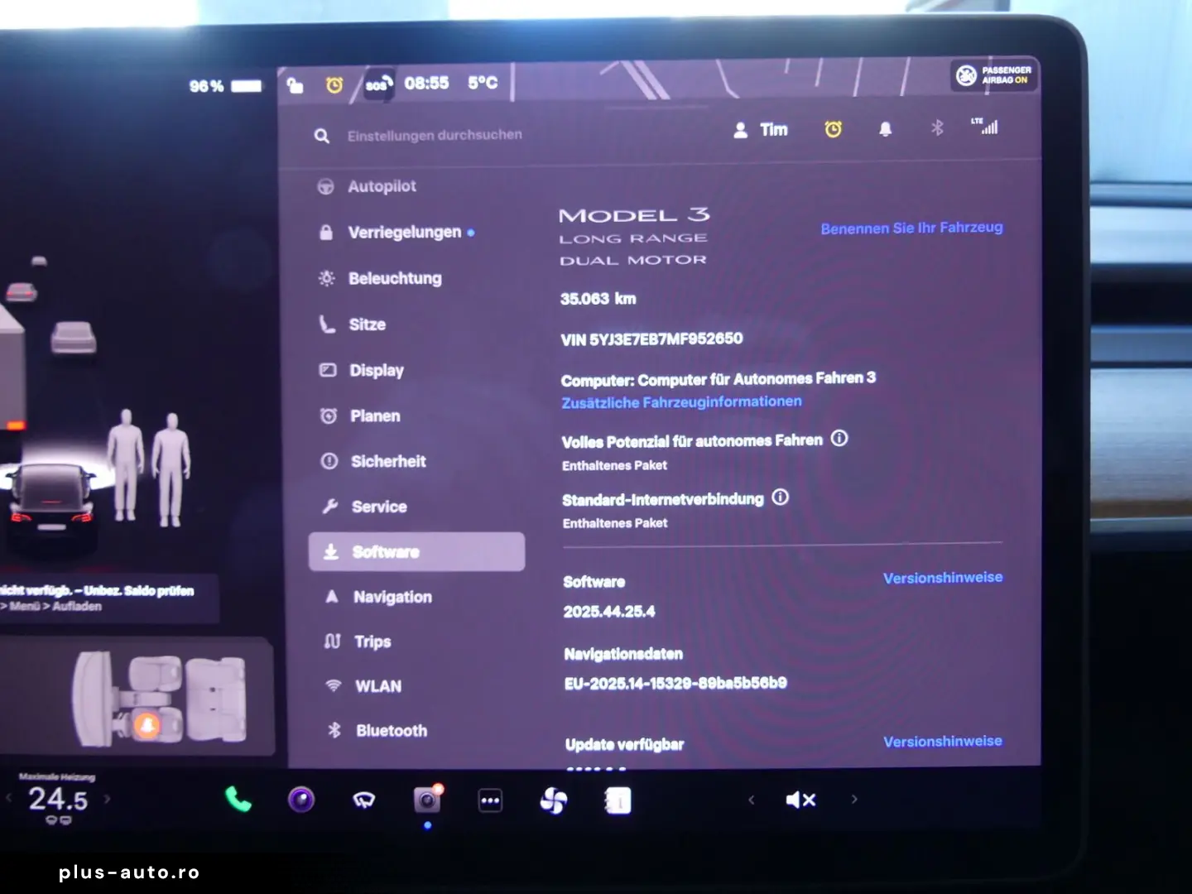This screenshot has height=894, width=1192.
Task: Open climate fan icon in bottom bar
Action: tap(553, 800)
